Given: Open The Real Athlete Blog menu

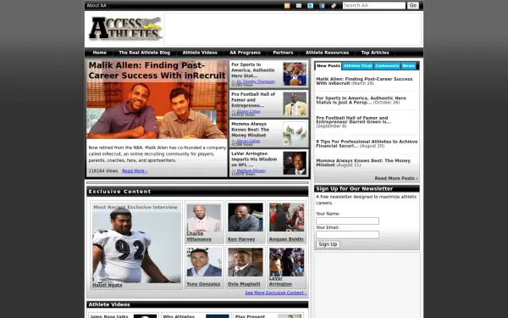Looking at the screenshot, I should [144, 53].
